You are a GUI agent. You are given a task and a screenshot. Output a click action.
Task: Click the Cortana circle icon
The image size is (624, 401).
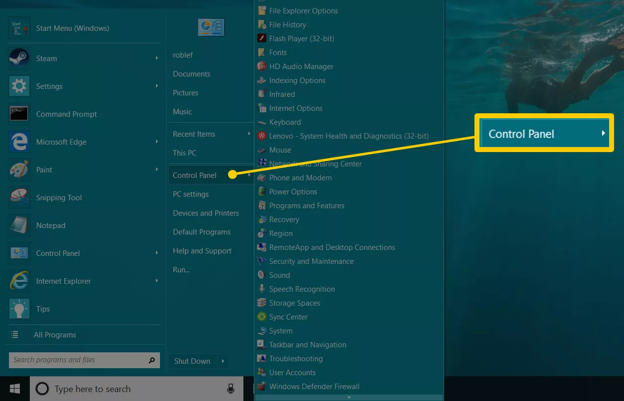click(42, 389)
